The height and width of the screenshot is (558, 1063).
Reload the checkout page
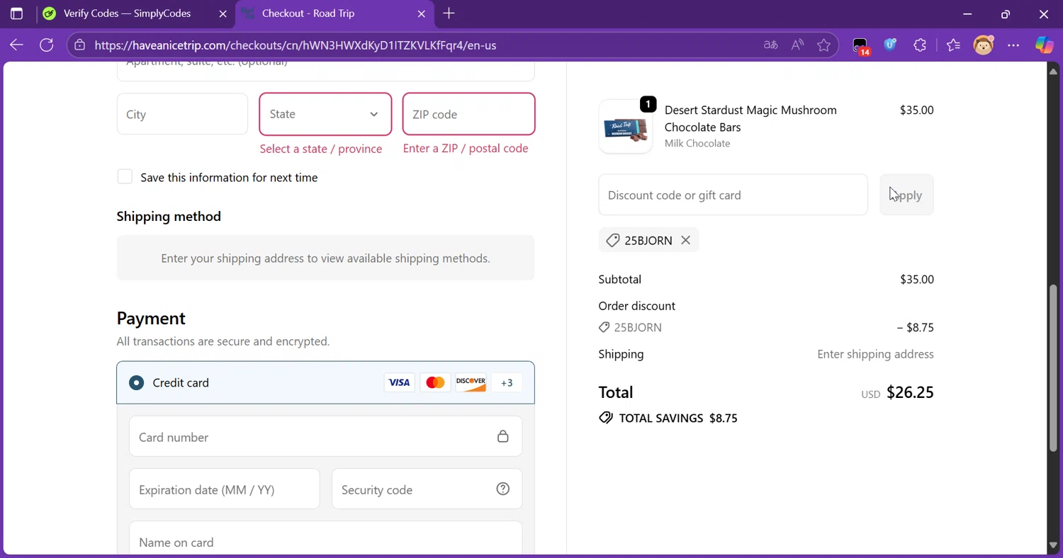pos(47,45)
